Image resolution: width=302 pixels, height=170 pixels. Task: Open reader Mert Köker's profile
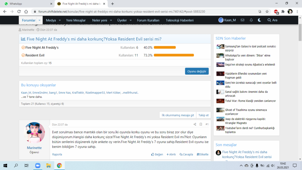click(113, 93)
